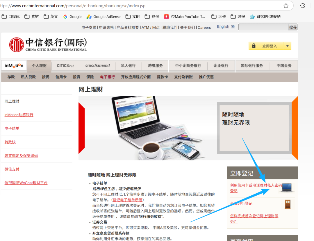Click the door icon for branch registration
314x241 pixels.
(288, 204)
